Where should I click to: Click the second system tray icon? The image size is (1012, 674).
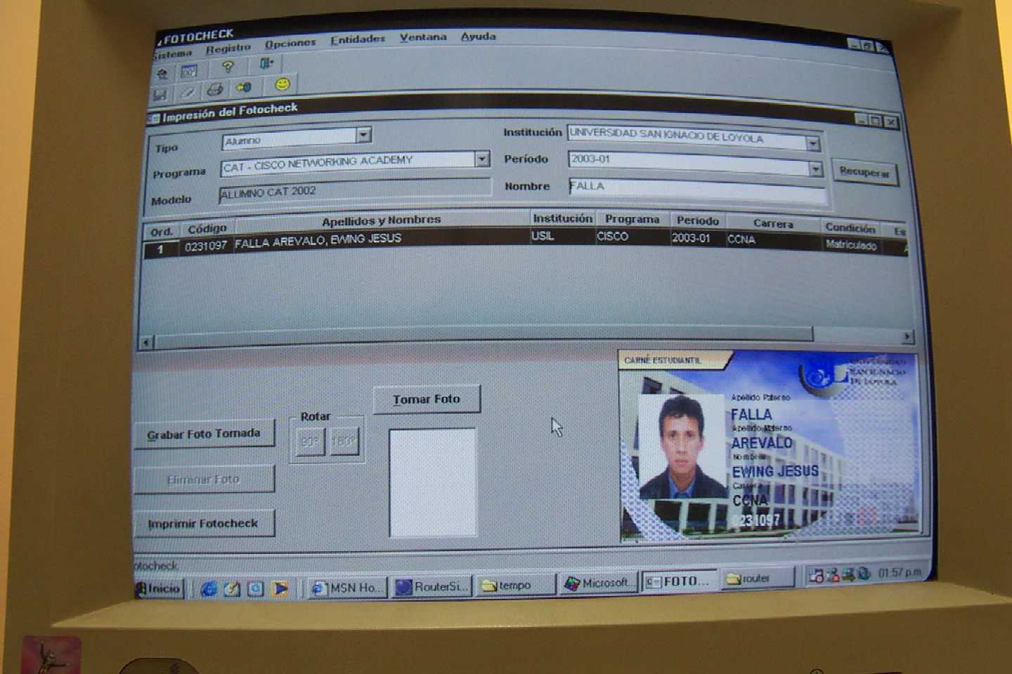[x=833, y=575]
